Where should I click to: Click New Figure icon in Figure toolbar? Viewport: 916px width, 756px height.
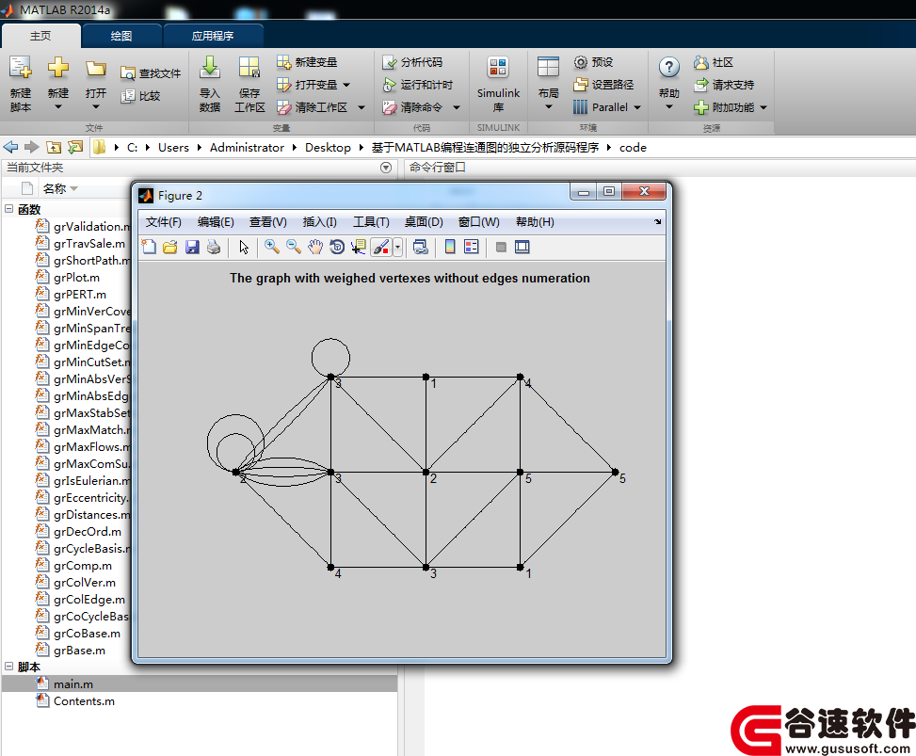pos(149,247)
